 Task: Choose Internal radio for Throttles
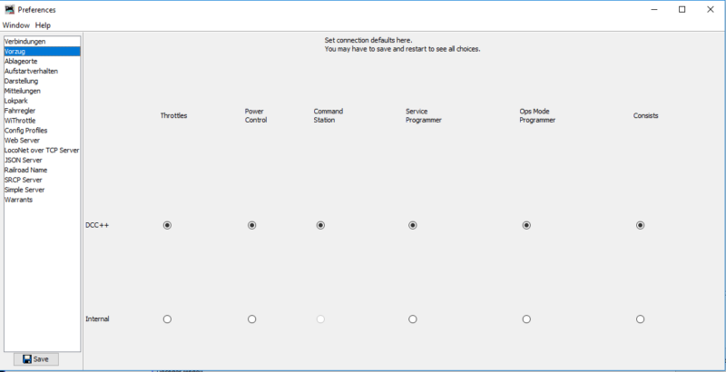(167, 319)
